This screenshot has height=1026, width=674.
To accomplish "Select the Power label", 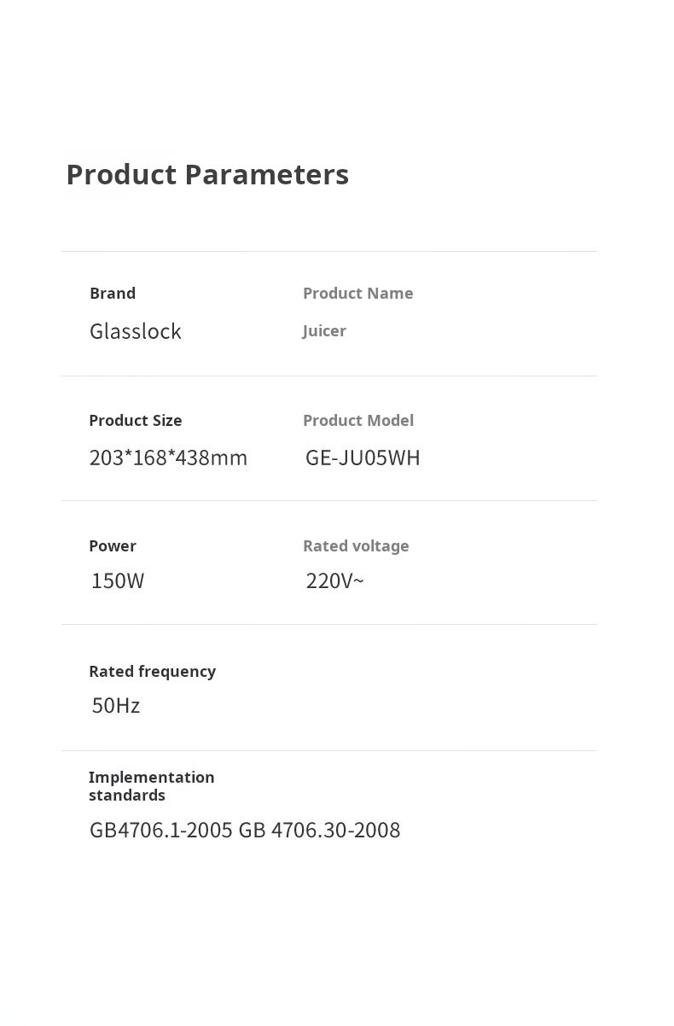I will tap(113, 545).
